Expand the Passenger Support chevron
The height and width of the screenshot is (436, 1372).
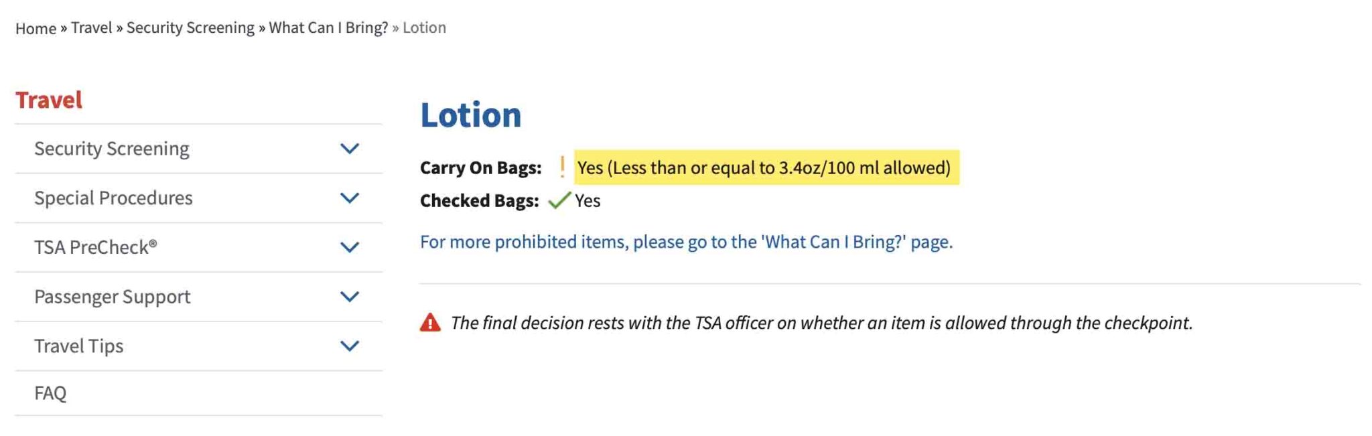(x=350, y=297)
